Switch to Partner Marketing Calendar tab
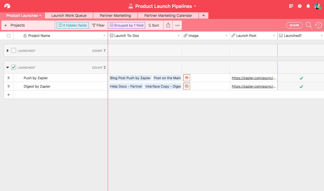 [x=168, y=16]
